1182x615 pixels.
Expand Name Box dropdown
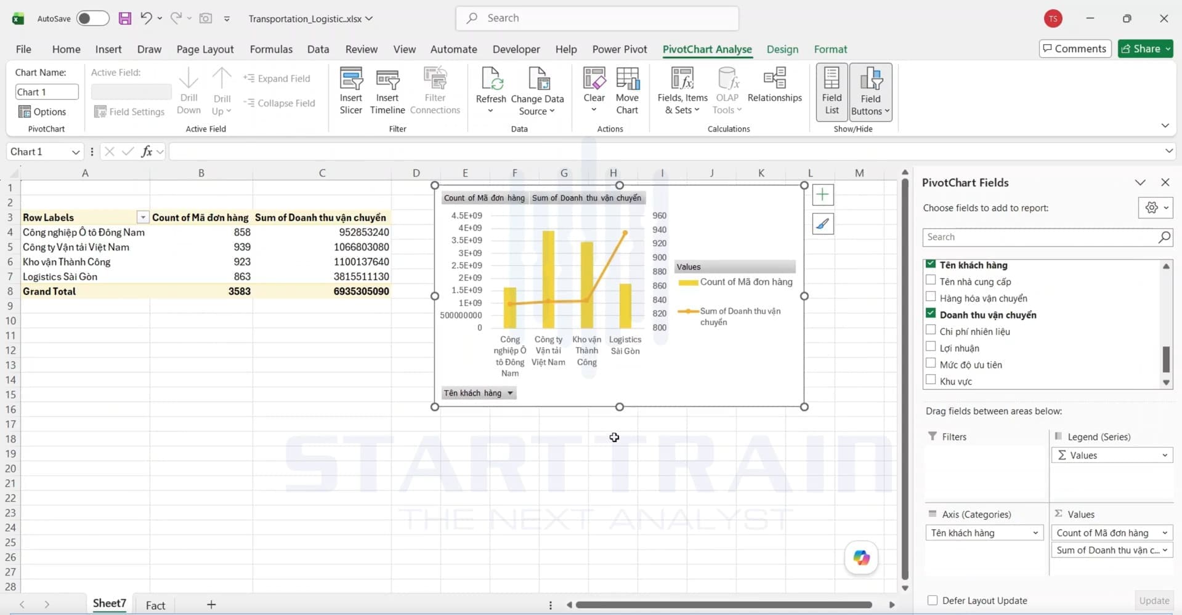[x=76, y=152]
